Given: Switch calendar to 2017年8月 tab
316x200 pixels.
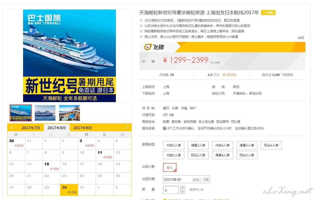Looking at the screenshot, I should coord(57,128).
